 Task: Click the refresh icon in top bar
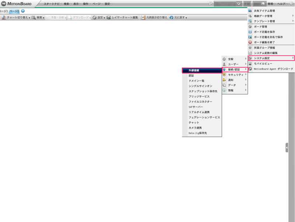239,4
